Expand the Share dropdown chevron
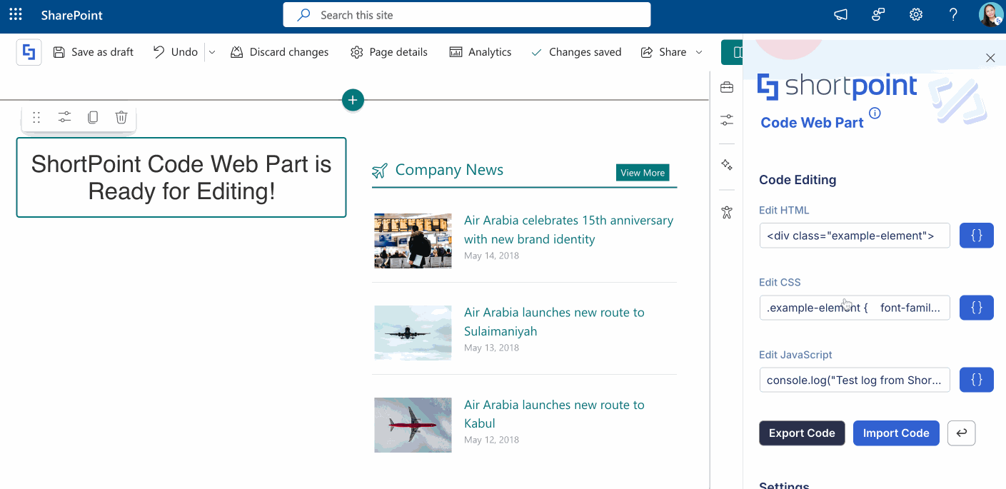The image size is (1006, 489). [698, 52]
